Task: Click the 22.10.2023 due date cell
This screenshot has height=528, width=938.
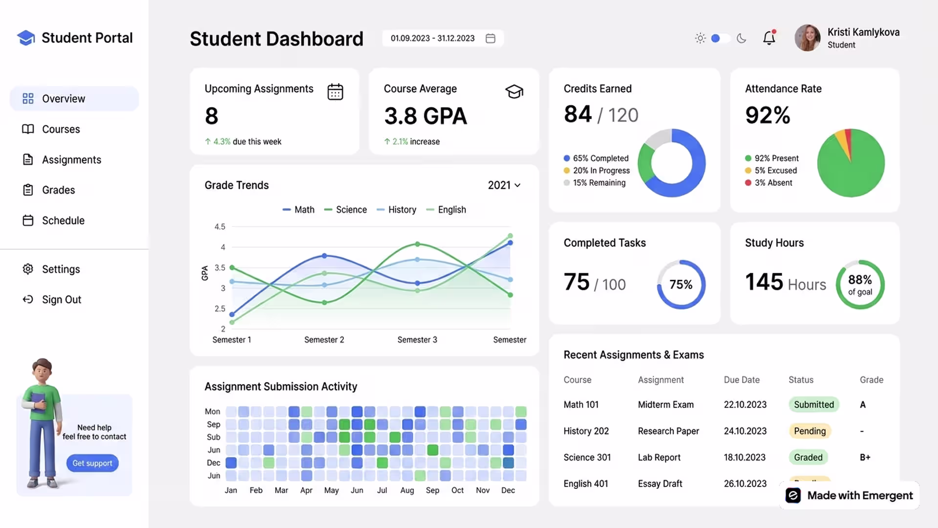Action: [x=745, y=404]
